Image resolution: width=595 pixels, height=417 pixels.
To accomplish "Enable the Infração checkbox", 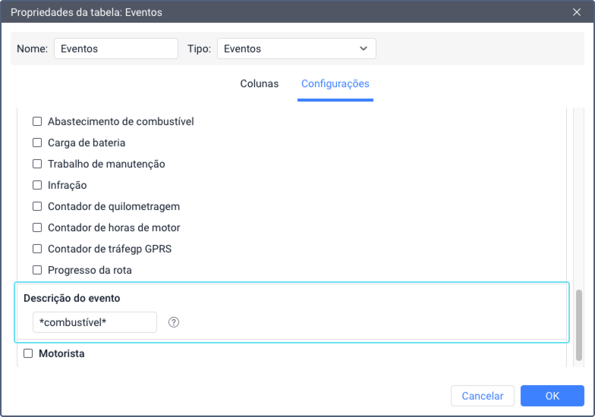I will 36,185.
